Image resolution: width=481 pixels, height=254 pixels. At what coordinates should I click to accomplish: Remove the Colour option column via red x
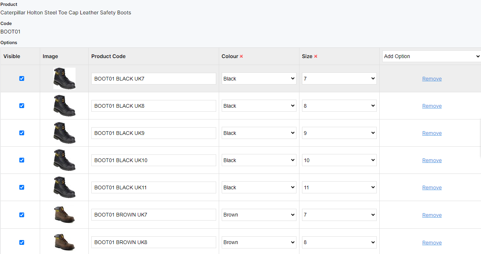pos(241,57)
